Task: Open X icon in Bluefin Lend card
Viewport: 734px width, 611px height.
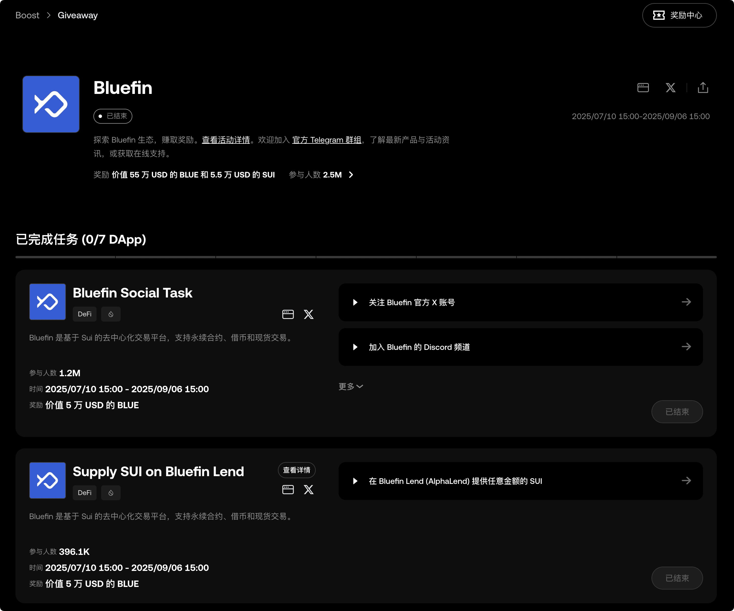Action: [308, 489]
